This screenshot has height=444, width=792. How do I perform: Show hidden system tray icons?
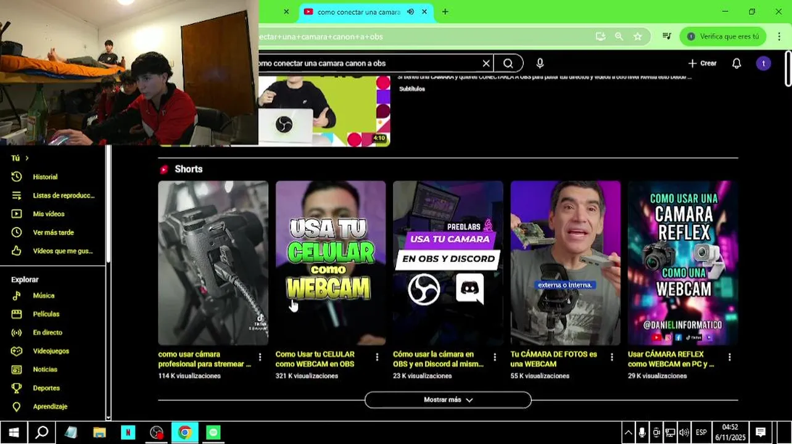click(628, 432)
